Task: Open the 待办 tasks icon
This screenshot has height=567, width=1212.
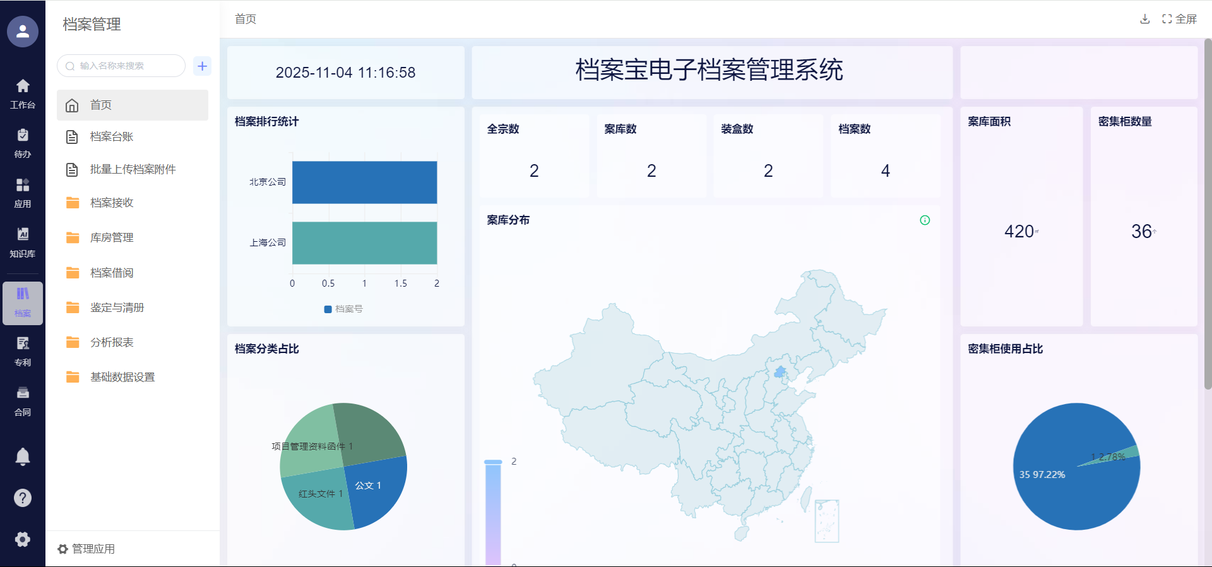Action: 23,143
